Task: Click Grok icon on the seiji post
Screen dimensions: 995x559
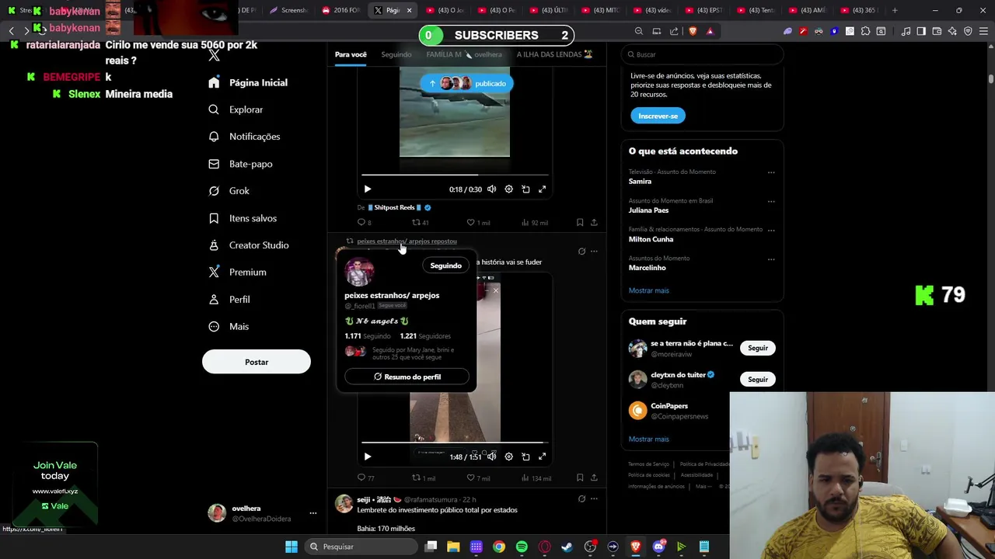Action: (581, 499)
